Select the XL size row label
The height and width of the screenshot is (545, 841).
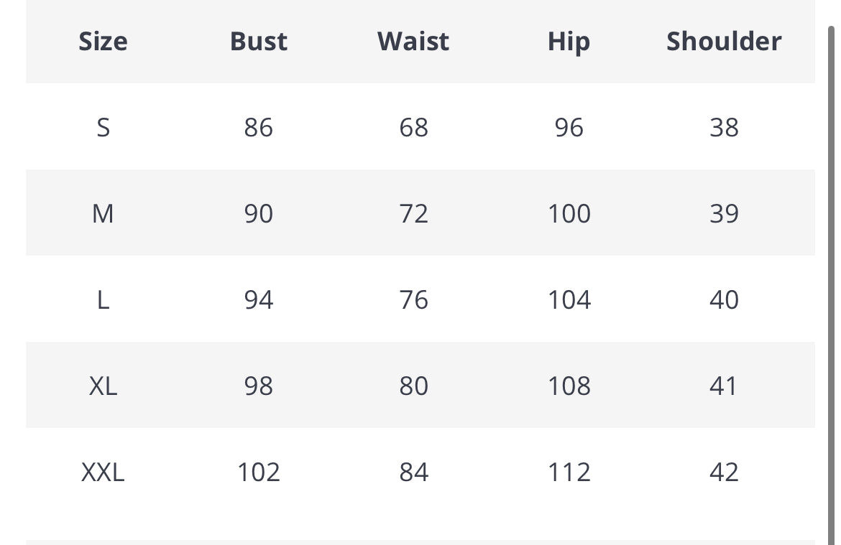(x=103, y=386)
